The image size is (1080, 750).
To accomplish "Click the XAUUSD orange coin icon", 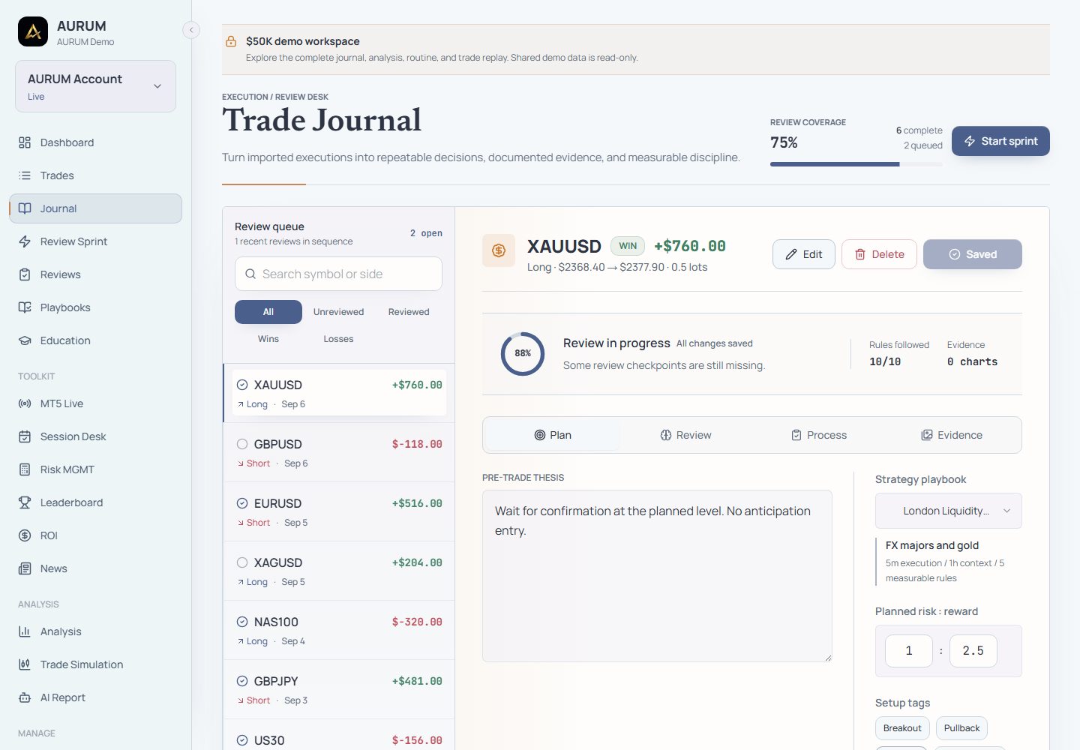I will 499,250.
